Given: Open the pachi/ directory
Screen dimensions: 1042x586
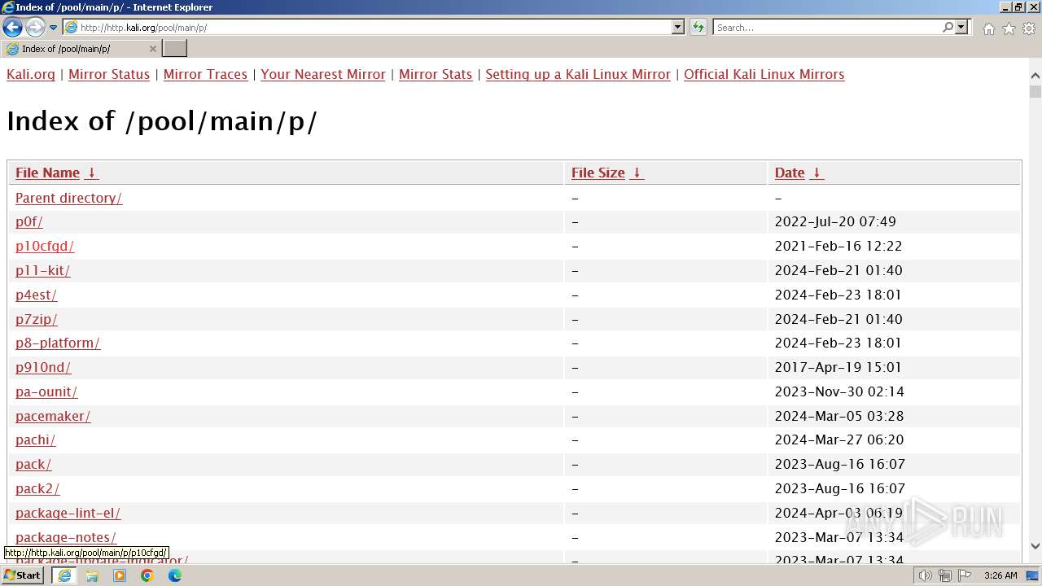Looking at the screenshot, I should 36,439.
